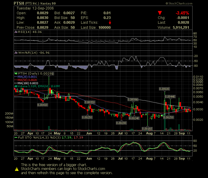
Task: Click the 0.00160 price low label
Action: click(x=147, y=128)
